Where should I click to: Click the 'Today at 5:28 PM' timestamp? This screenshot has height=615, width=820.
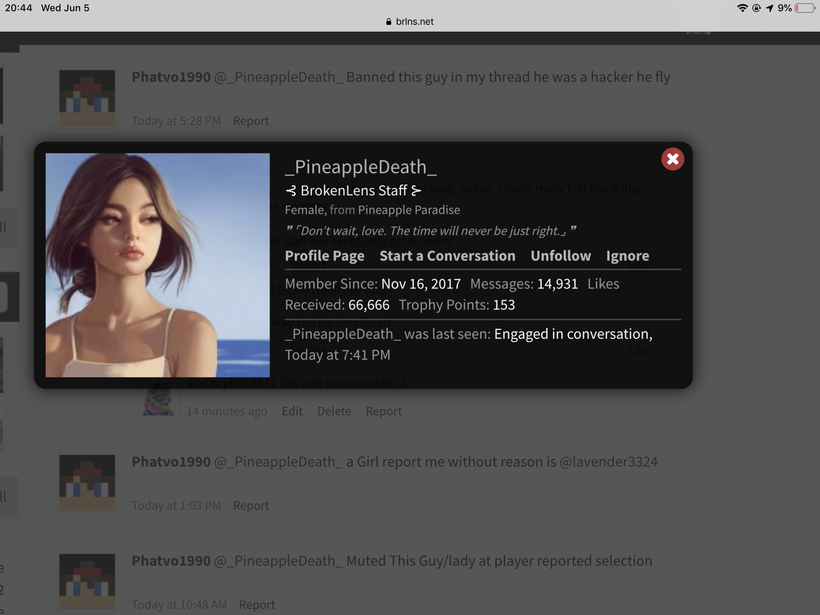[x=176, y=121]
